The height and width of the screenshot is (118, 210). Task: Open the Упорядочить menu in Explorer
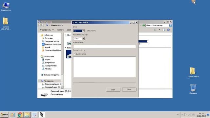[47, 30]
